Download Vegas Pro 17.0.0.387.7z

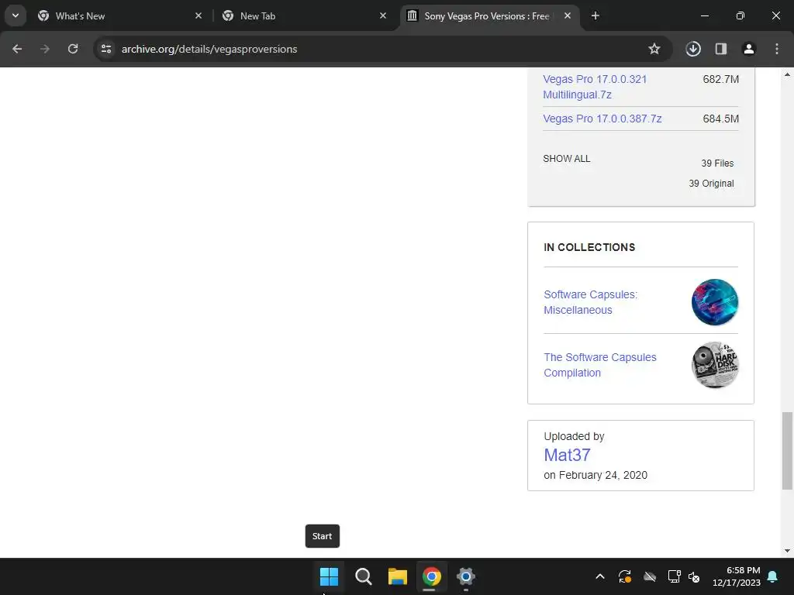click(602, 119)
